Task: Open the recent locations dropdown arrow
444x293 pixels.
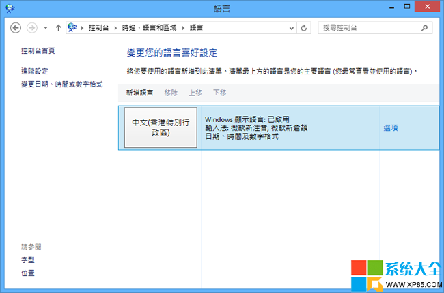Action: click(46, 28)
